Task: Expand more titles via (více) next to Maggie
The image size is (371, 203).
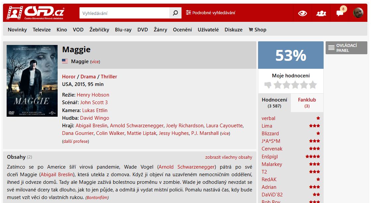Action: point(95,62)
